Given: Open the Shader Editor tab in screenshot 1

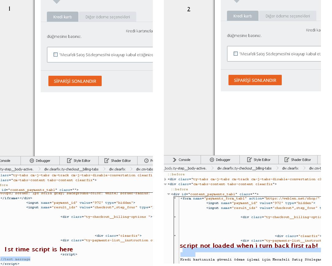Looking at the screenshot, I should click(x=118, y=161).
